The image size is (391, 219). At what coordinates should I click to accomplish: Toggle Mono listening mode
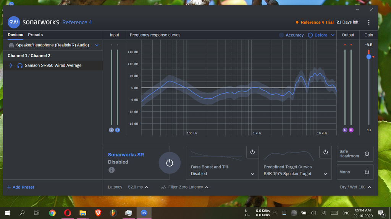367,172
